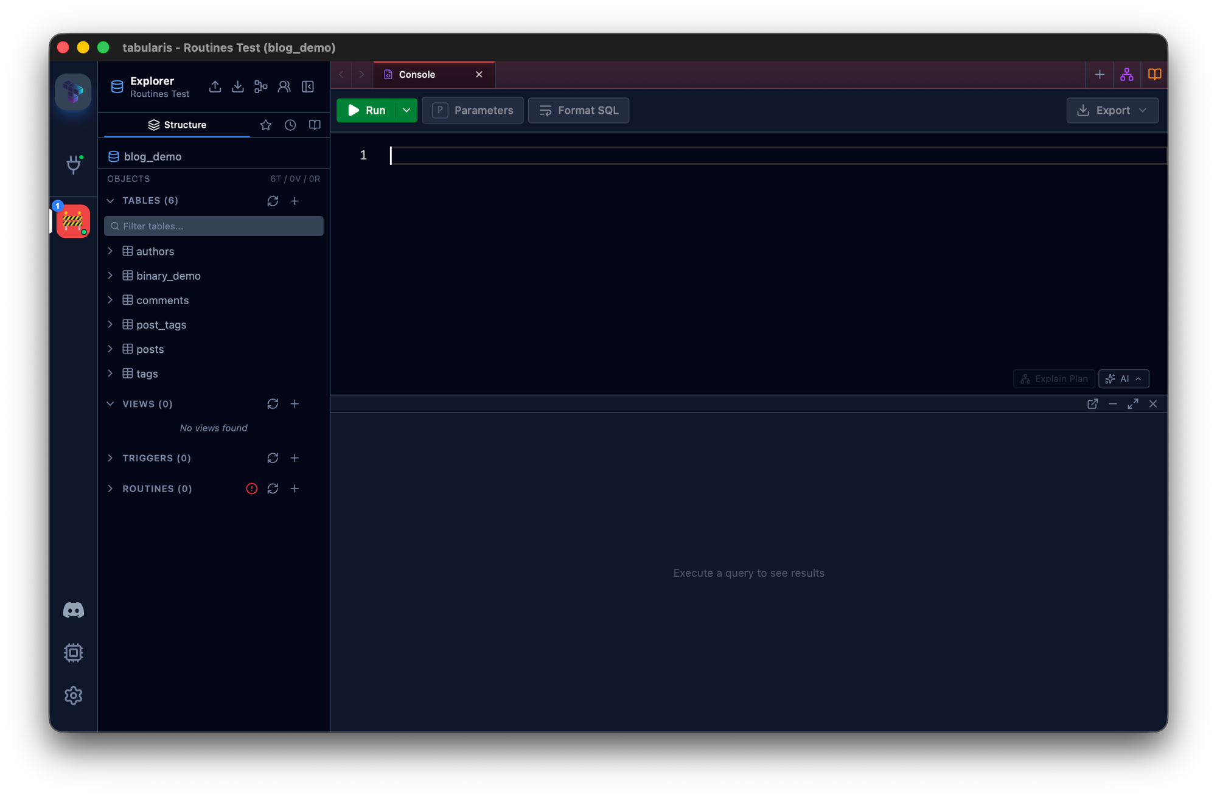
Task: Add a new view with plus icon
Action: tap(295, 404)
